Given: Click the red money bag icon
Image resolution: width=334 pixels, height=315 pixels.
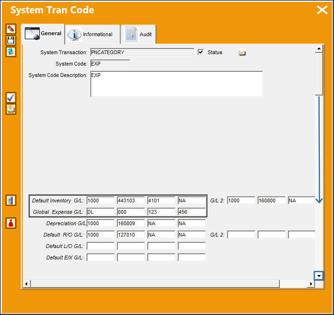Looking at the screenshot, I should (x=11, y=223).
